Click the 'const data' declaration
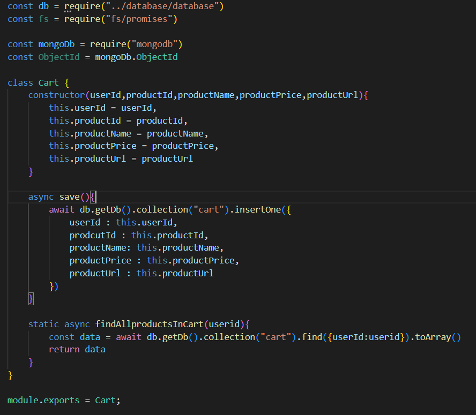 75,337
